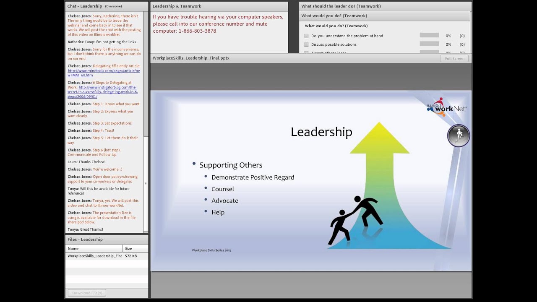Viewport: 537px width, 302px height.
Task: Click the 'Advocate' bullet on the slide
Action: tap(225, 201)
